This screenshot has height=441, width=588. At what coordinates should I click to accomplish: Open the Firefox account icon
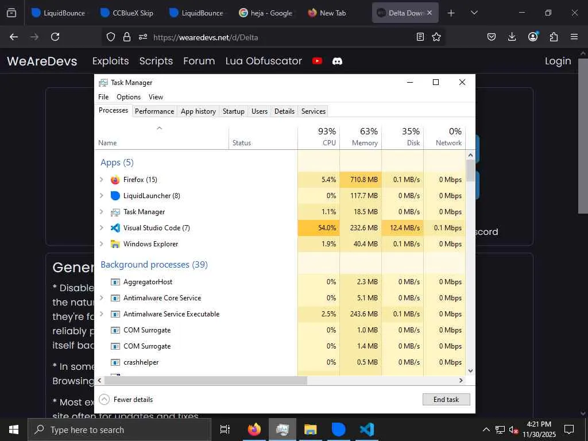click(533, 36)
